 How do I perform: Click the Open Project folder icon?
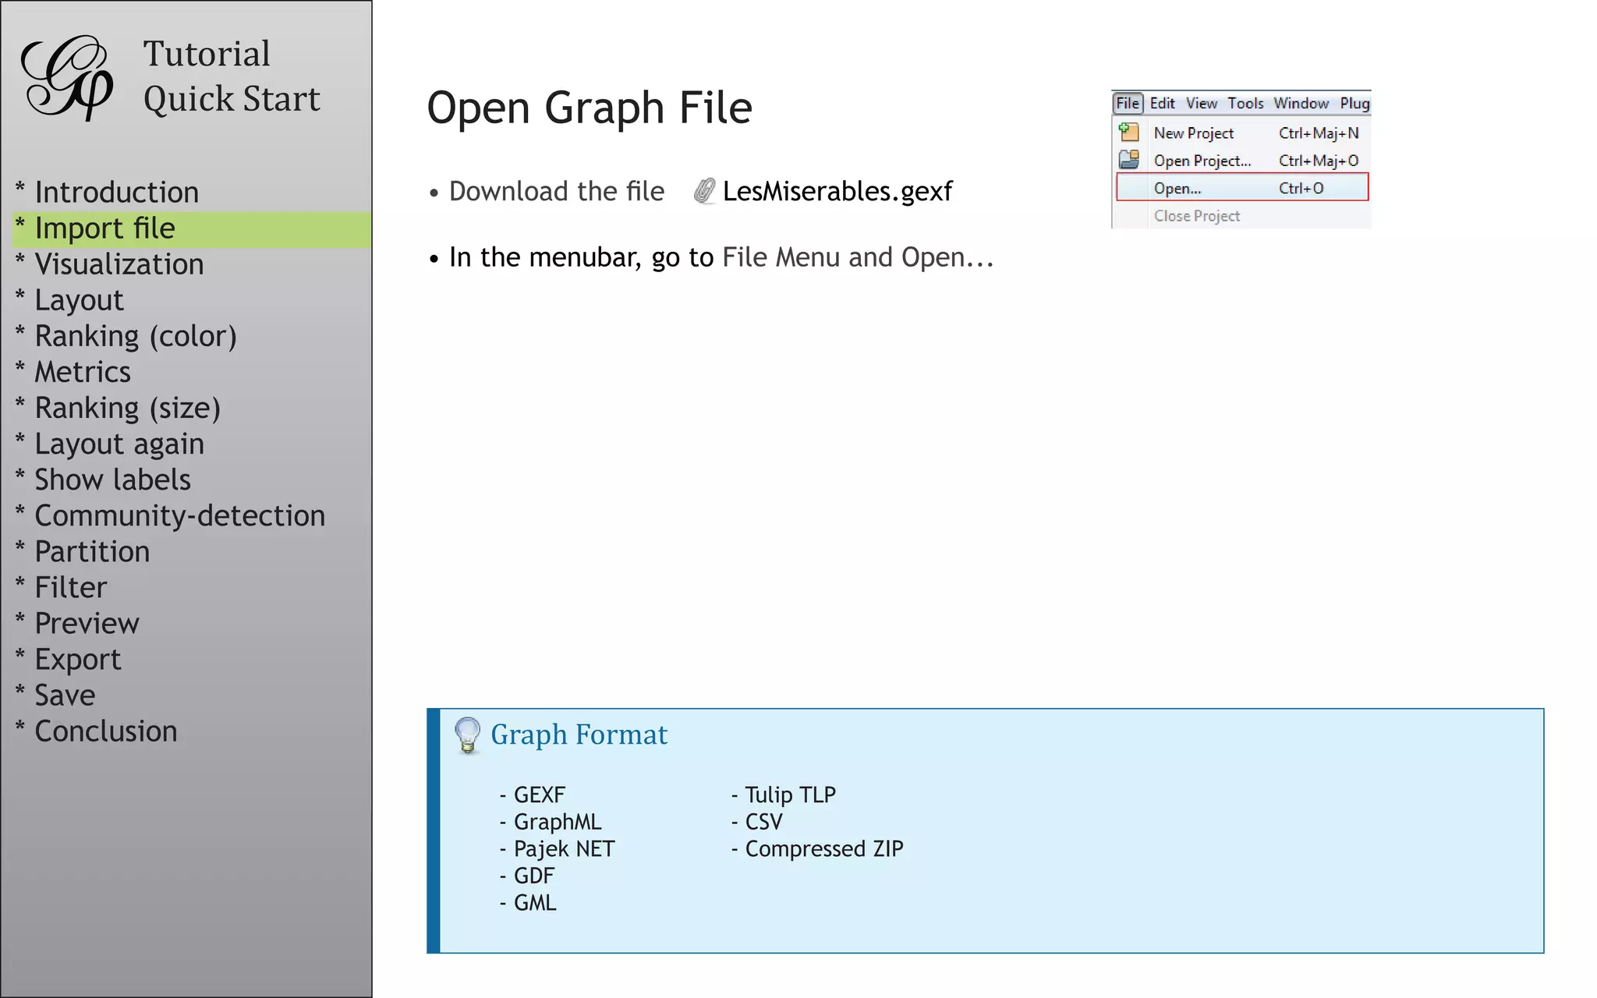1128,160
